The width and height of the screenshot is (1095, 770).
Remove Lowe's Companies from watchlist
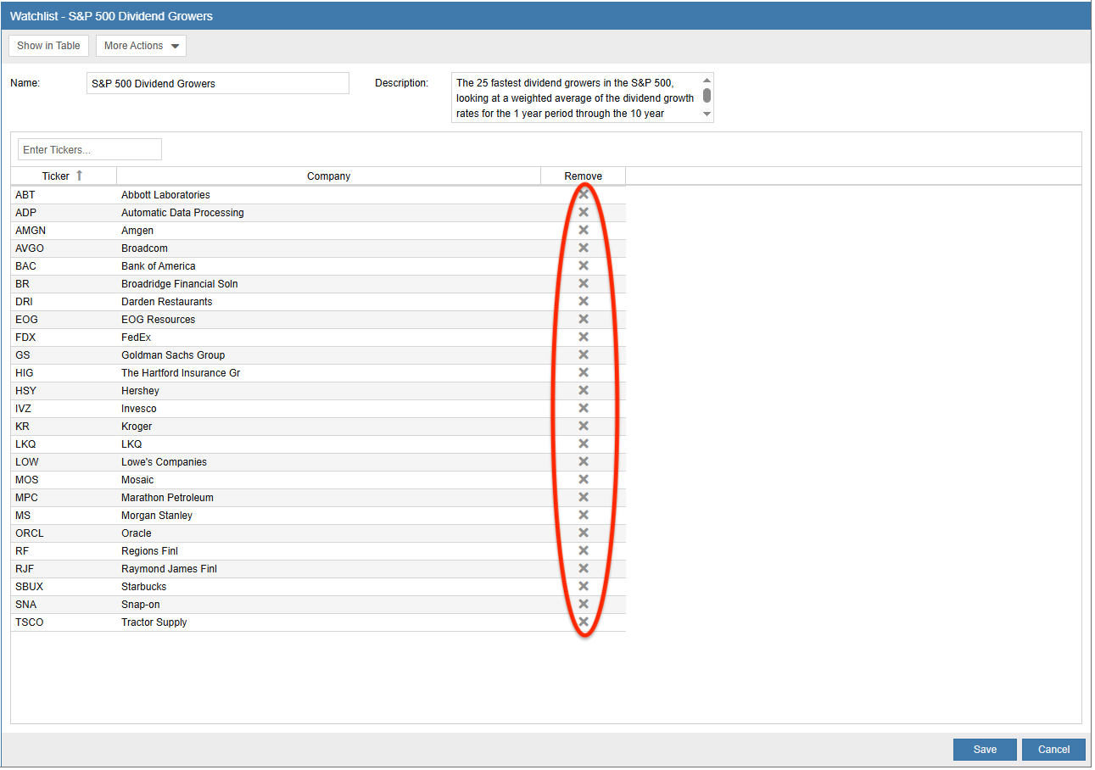click(x=584, y=461)
